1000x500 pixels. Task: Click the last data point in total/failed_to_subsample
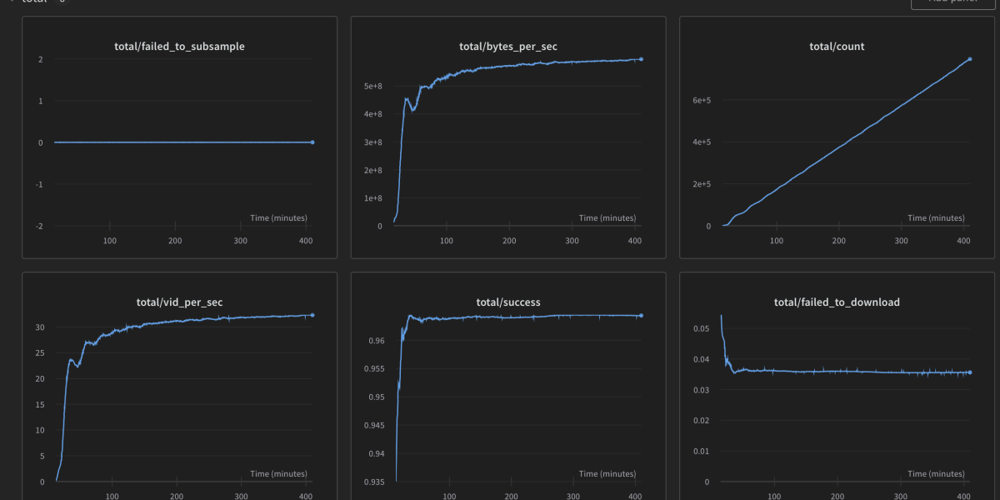pyautogui.click(x=312, y=142)
